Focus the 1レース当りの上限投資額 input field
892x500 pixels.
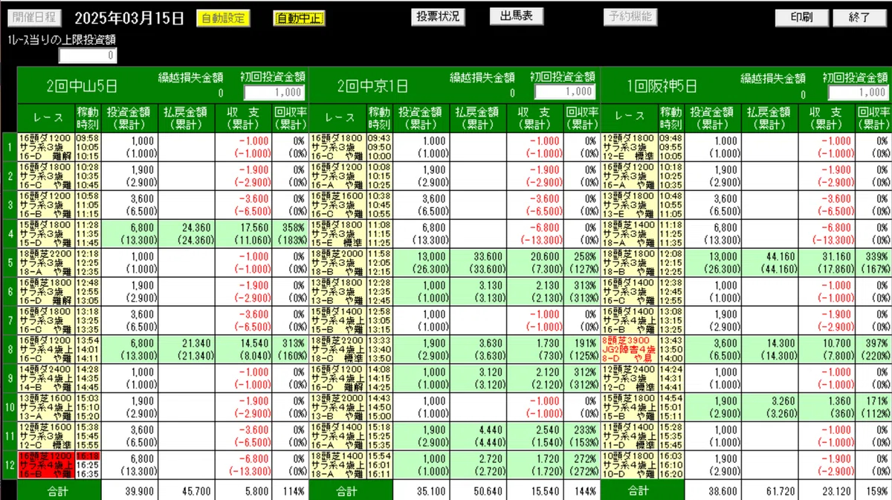pos(88,55)
